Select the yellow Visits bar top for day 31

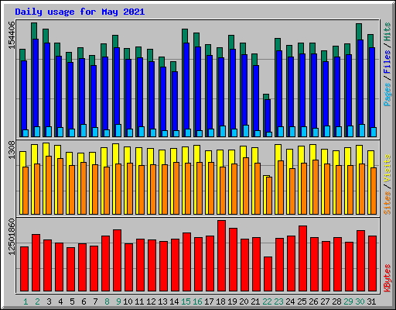click(x=370, y=159)
